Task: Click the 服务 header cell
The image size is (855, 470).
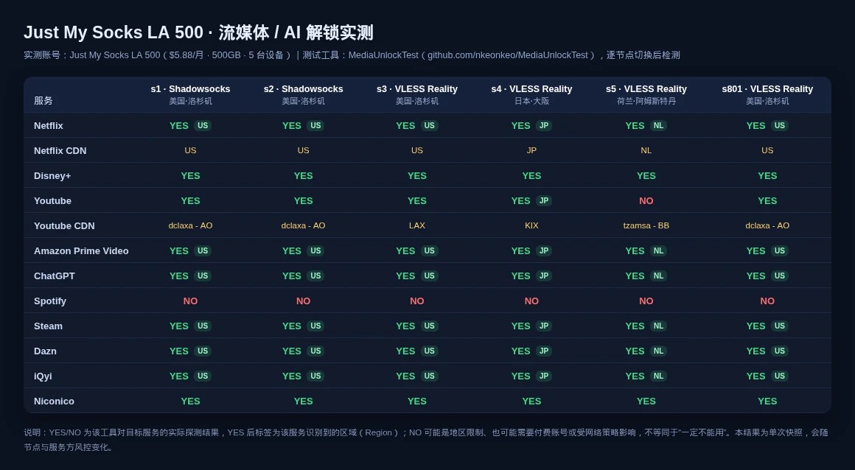Action: pyautogui.click(x=43, y=100)
